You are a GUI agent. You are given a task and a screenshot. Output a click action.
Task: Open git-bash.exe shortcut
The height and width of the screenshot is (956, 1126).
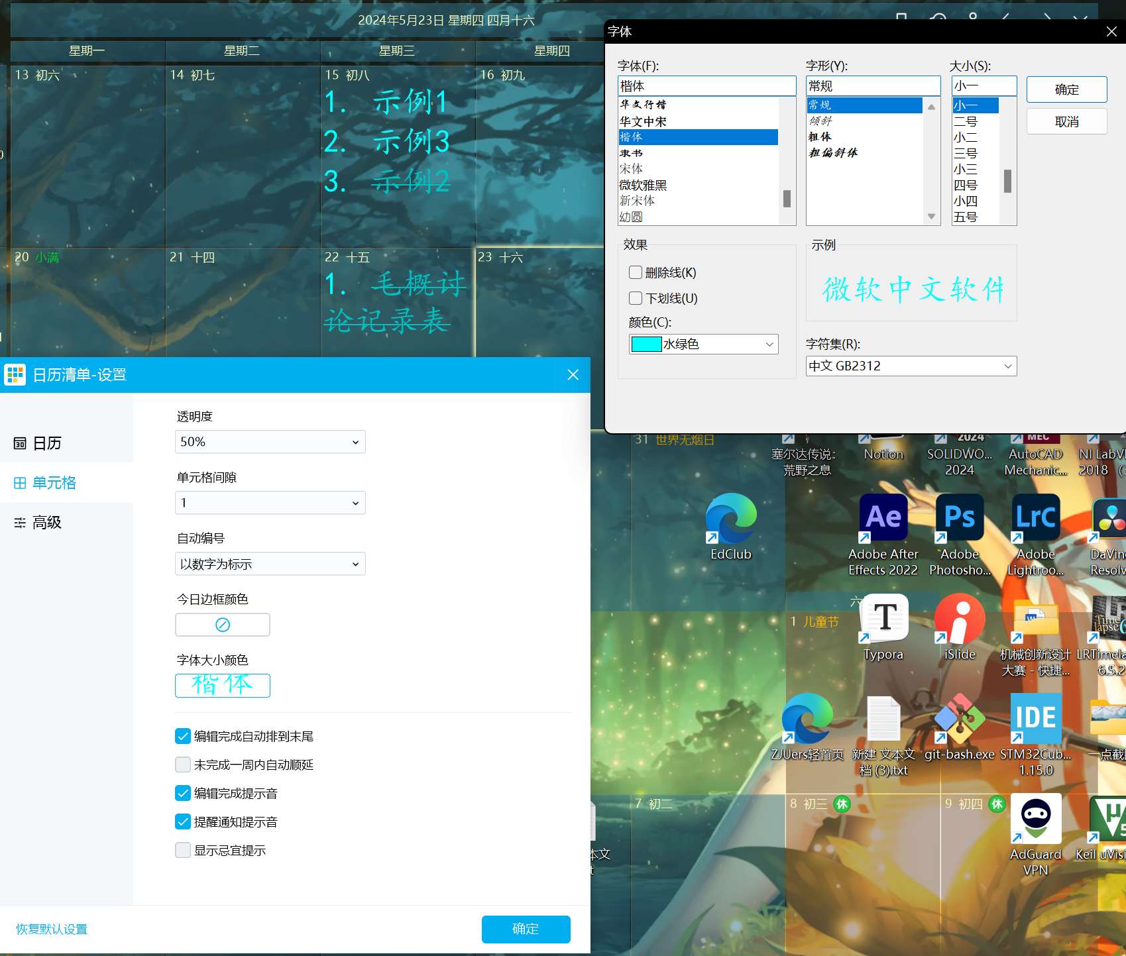pyautogui.click(x=959, y=719)
